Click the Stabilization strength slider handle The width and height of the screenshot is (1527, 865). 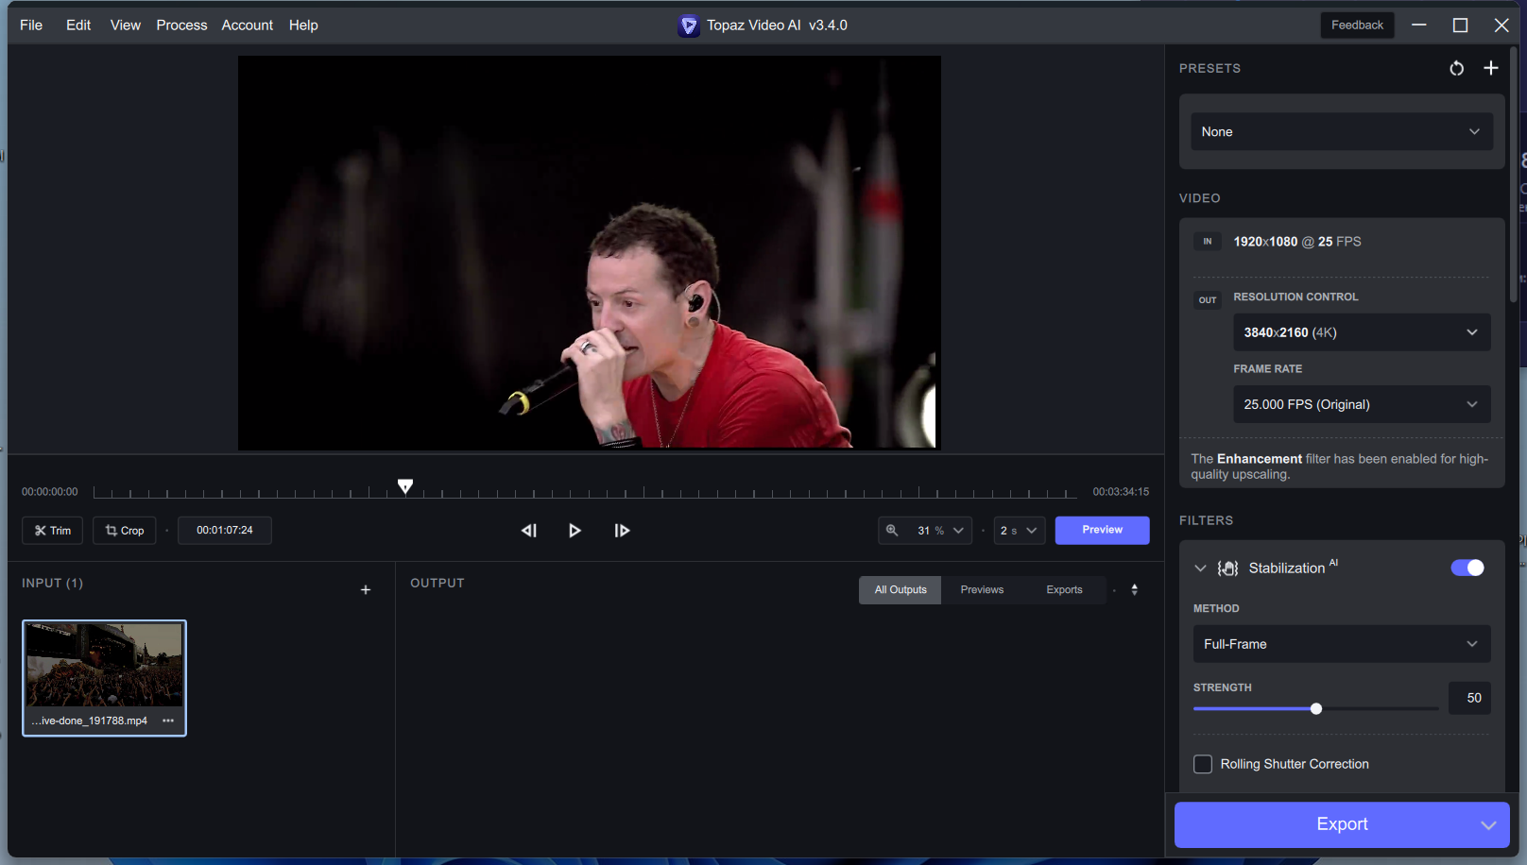pyautogui.click(x=1315, y=709)
